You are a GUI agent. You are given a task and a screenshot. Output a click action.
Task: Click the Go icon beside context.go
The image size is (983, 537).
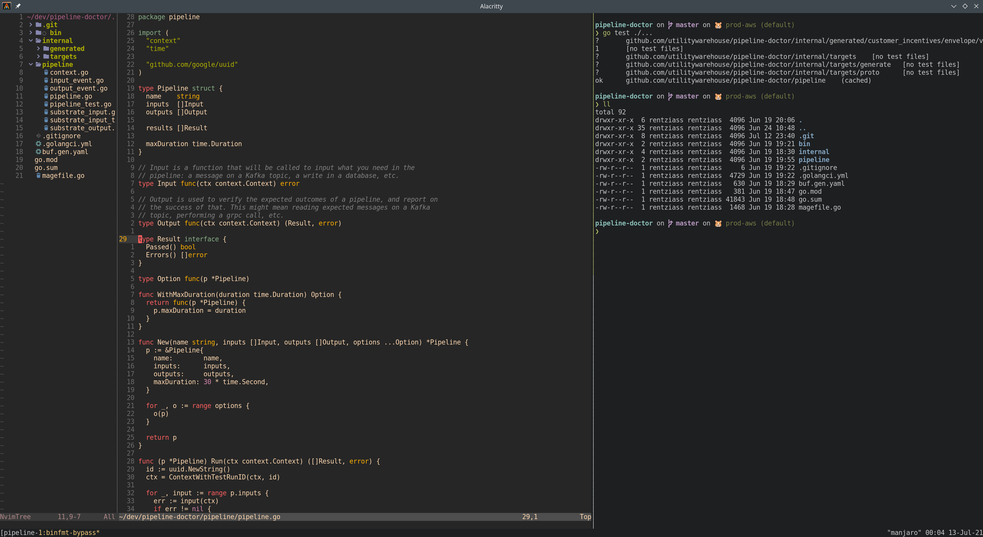click(46, 72)
